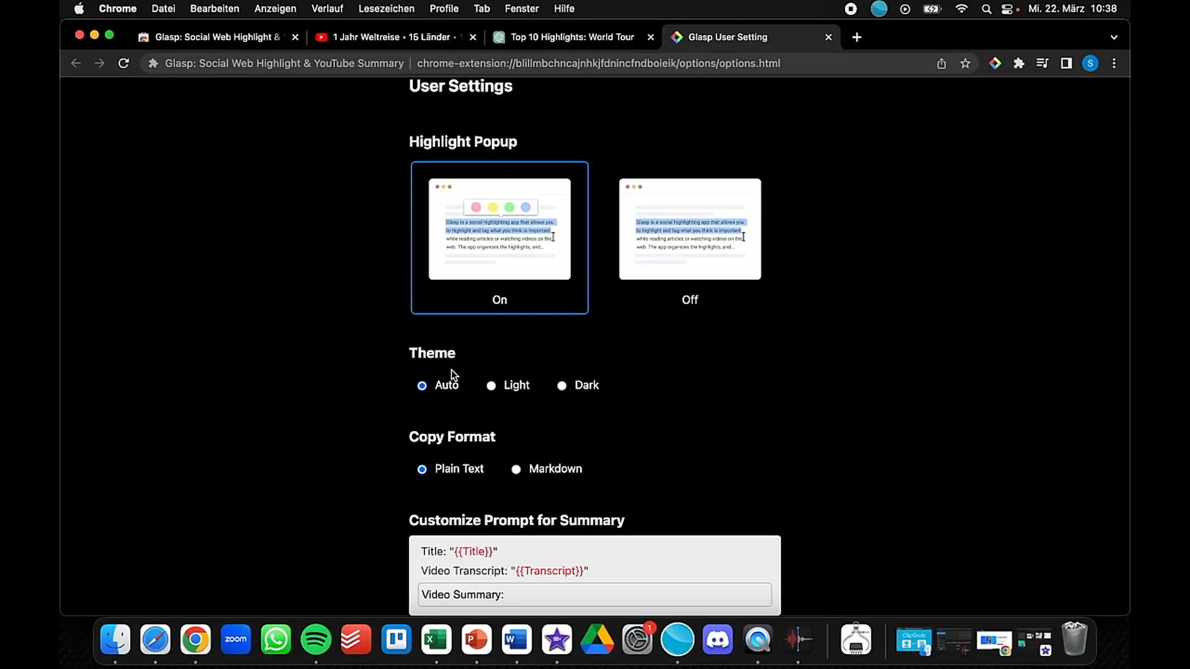
Task: Enable the Markdown copy format
Action: (x=516, y=468)
